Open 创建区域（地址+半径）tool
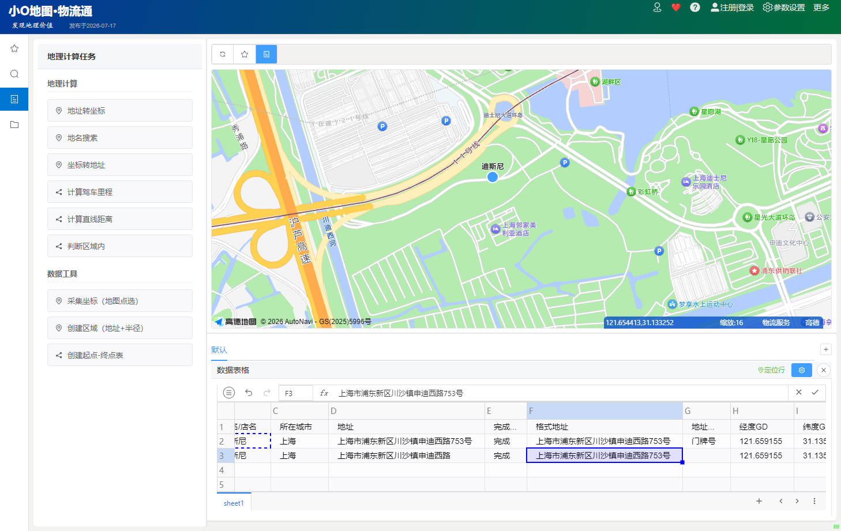This screenshot has width=841, height=531. [120, 328]
